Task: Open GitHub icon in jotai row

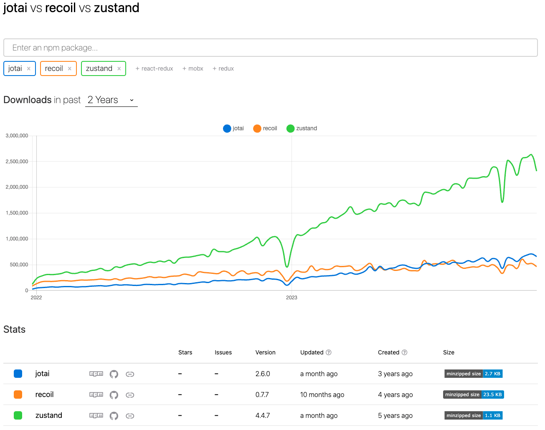Action: pyautogui.click(x=114, y=374)
